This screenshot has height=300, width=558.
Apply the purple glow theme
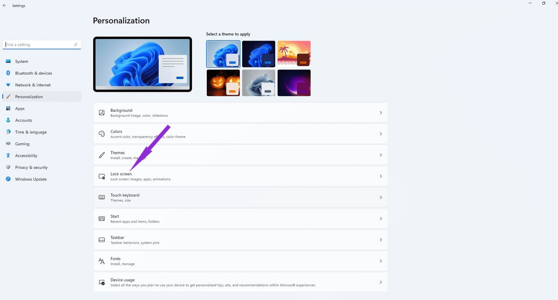294,83
